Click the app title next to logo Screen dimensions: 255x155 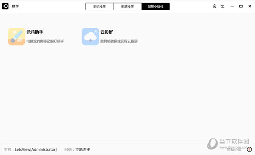(x=15, y=6)
